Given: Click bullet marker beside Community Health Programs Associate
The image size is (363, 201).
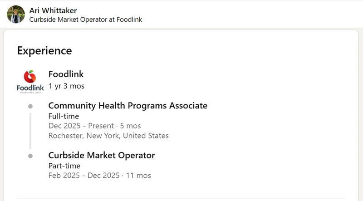Looking at the screenshot, I should tap(30, 106).
